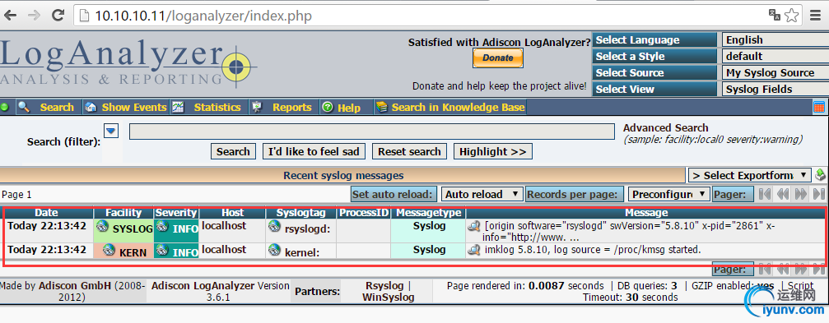Click the ProcessID column header
This screenshot has width=829, height=323.
(364, 213)
